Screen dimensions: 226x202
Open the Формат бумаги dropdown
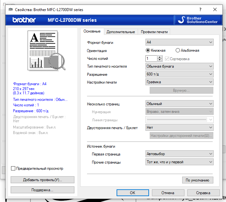pos(180,42)
